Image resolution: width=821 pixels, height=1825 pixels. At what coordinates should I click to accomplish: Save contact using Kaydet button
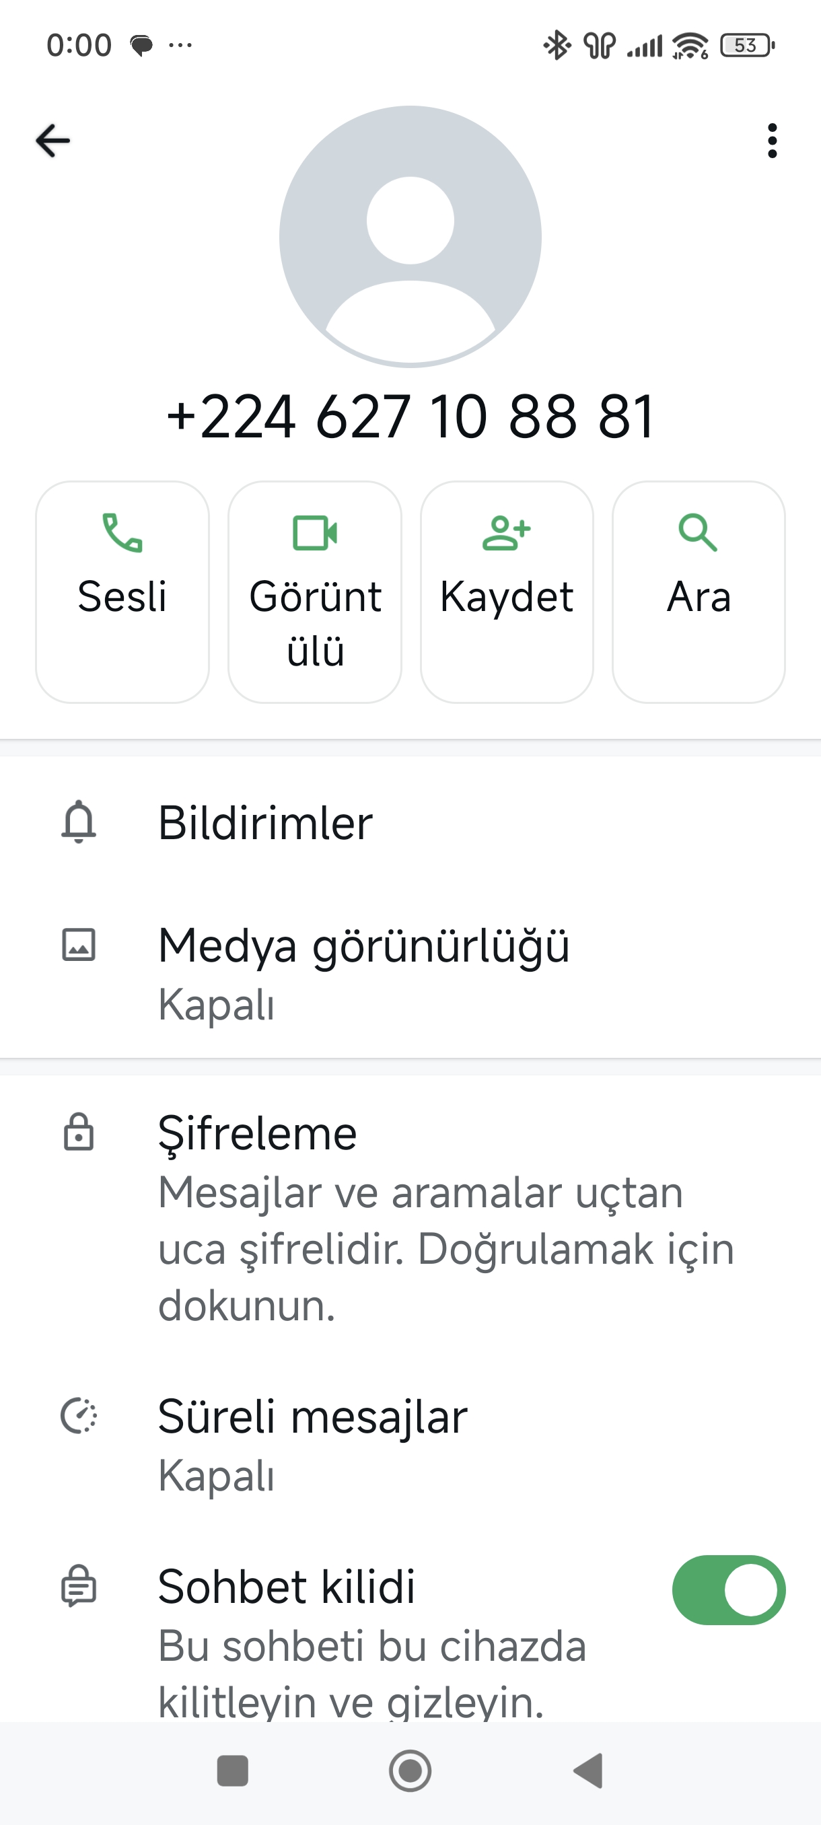click(507, 592)
